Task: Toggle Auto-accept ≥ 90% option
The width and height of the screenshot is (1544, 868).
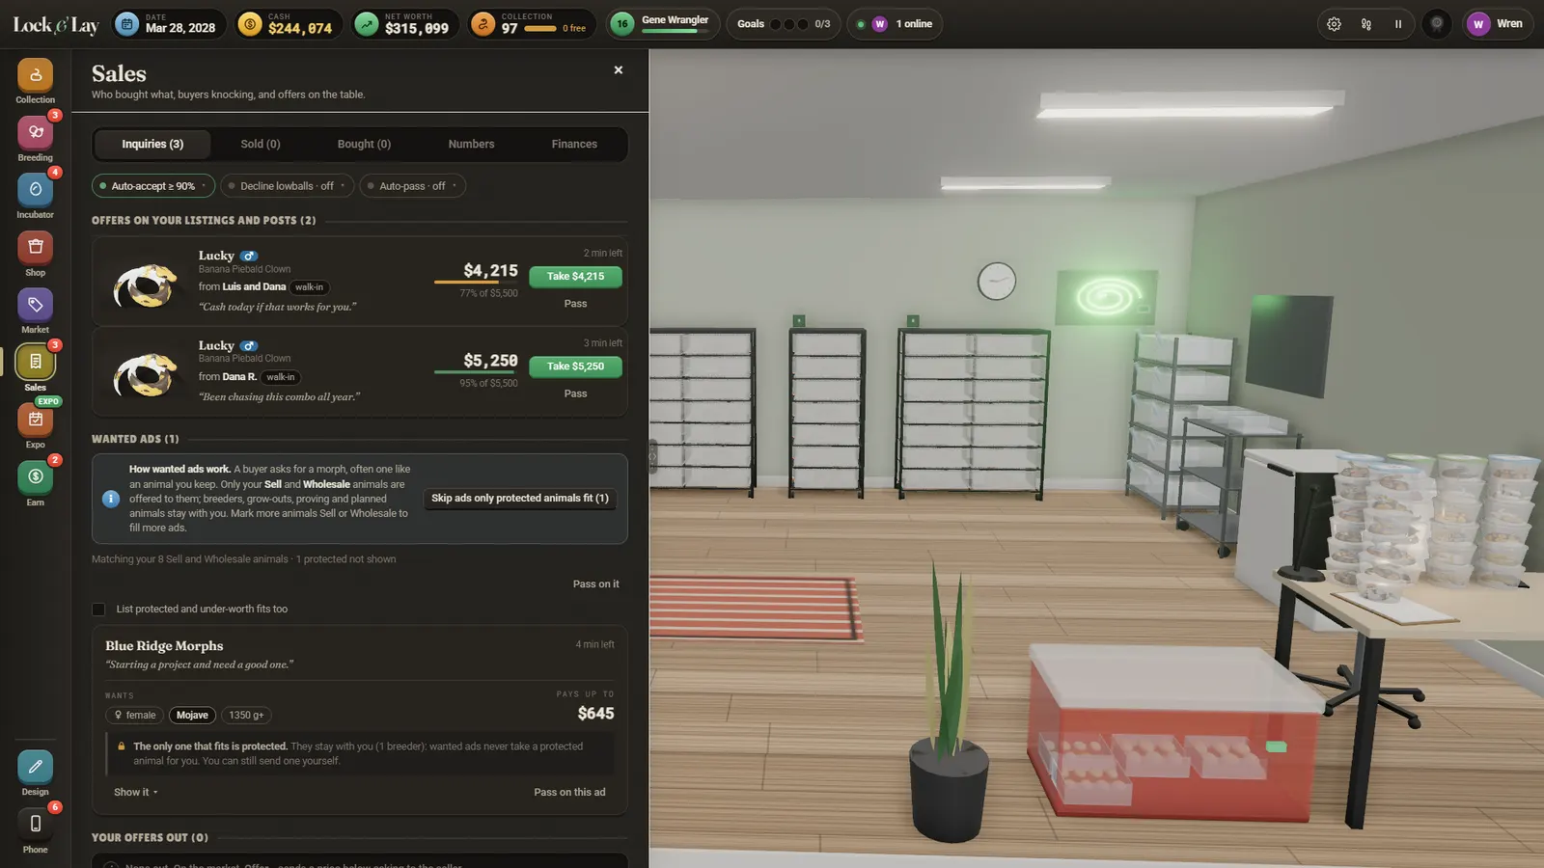Action: pyautogui.click(x=152, y=186)
